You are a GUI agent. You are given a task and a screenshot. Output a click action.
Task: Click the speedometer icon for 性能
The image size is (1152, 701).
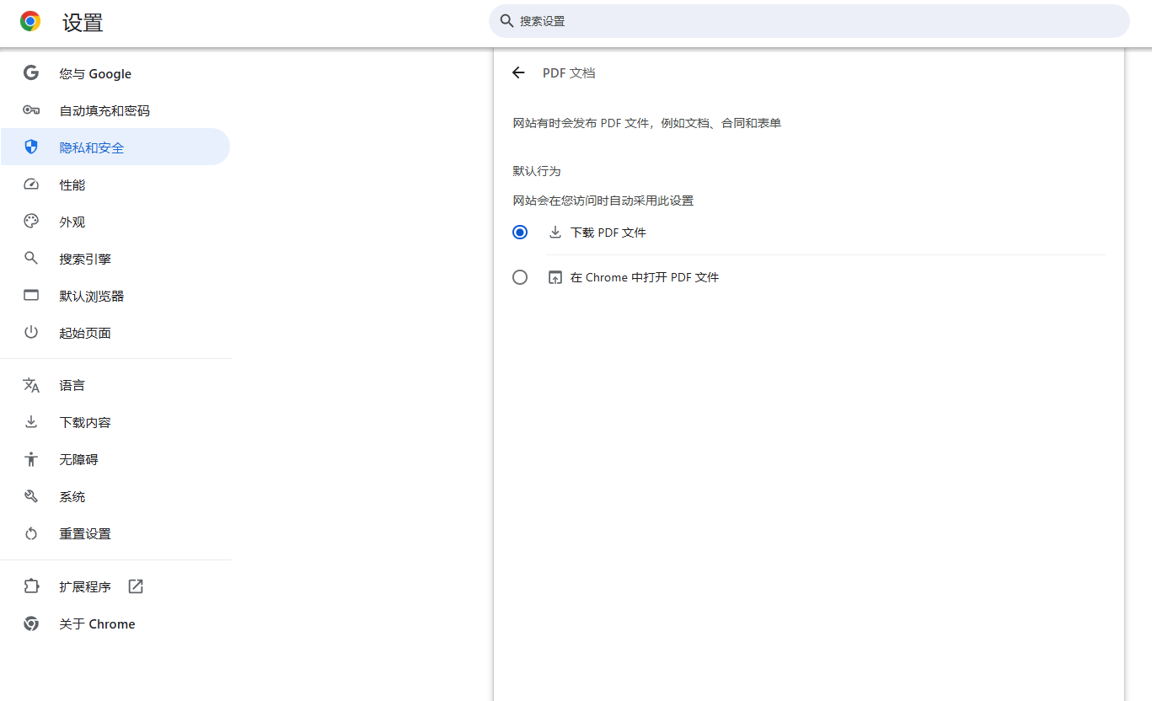31,185
